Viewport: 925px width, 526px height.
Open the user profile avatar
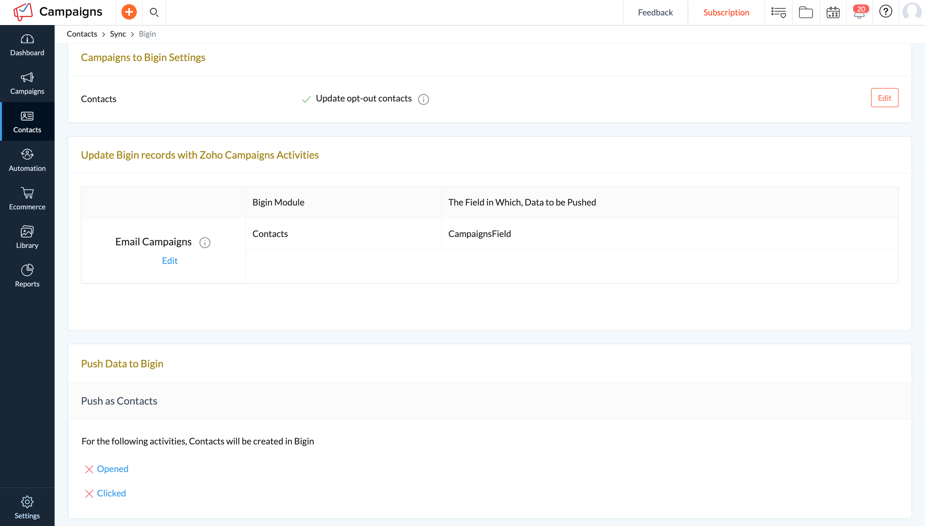coord(912,12)
